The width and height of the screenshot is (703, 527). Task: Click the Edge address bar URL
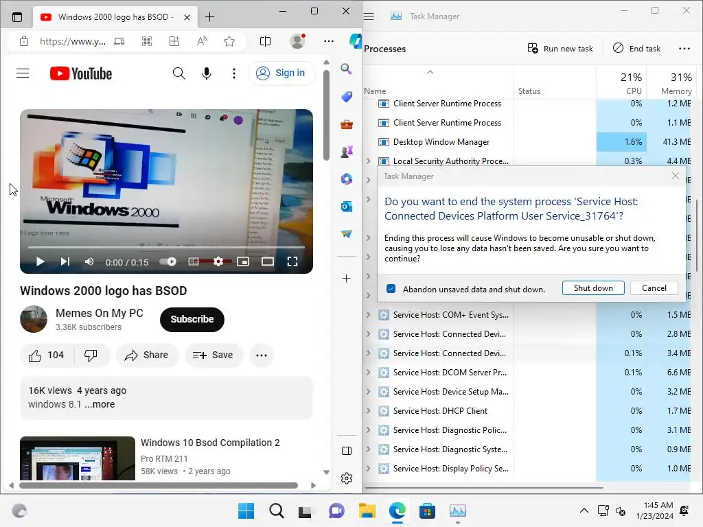click(x=73, y=42)
